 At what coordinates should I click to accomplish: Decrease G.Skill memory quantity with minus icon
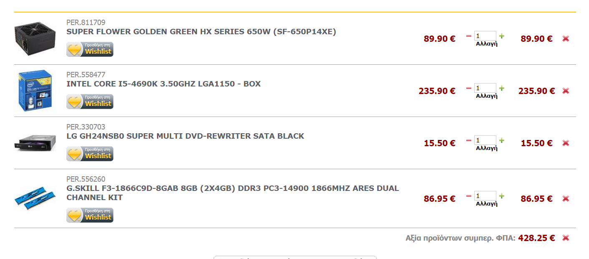click(x=469, y=196)
